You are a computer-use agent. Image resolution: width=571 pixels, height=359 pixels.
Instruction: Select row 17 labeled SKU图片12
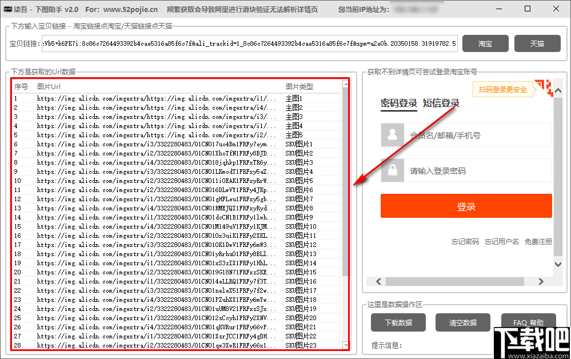[177, 245]
